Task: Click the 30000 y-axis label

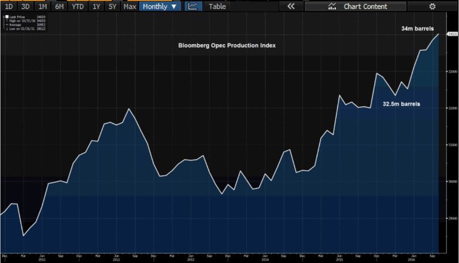Action: (x=452, y=181)
